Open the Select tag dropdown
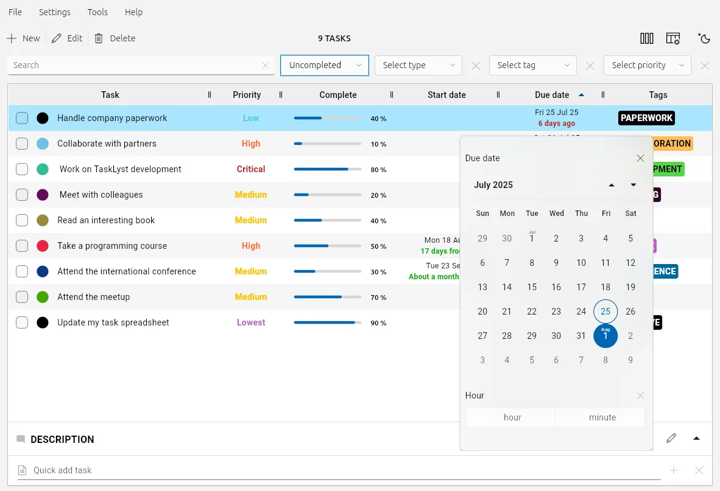 [532, 65]
